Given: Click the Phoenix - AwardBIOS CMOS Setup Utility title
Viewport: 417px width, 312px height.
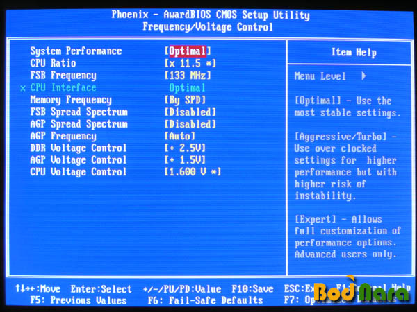Looking at the screenshot, I should click(211, 15).
